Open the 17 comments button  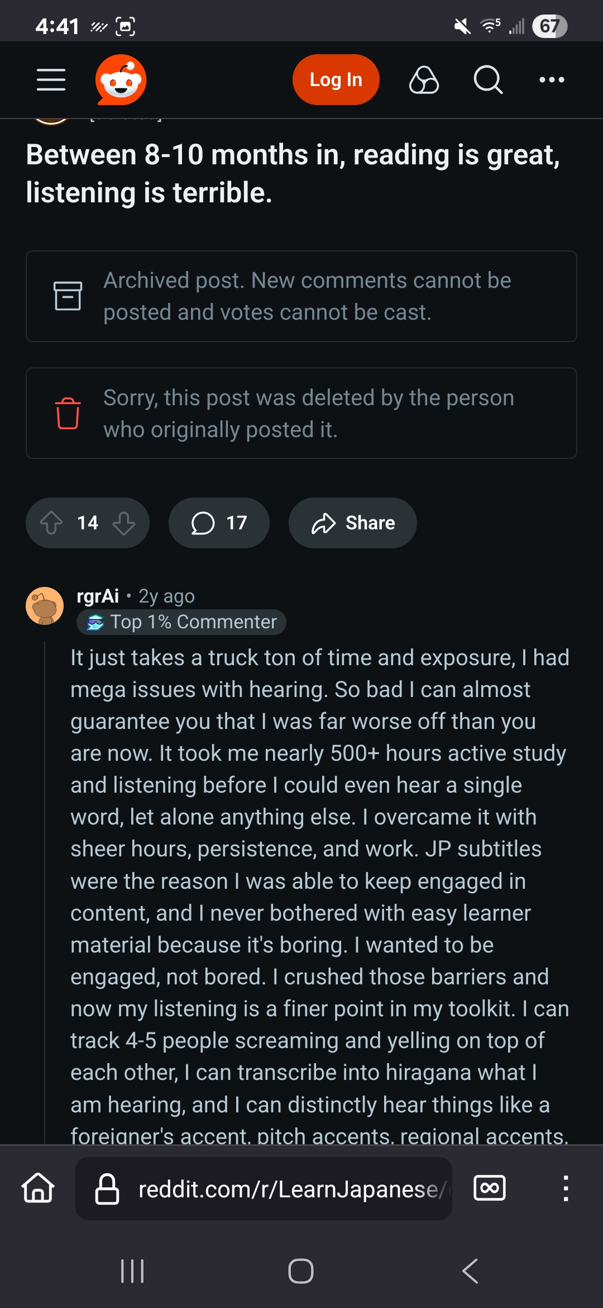(x=219, y=523)
